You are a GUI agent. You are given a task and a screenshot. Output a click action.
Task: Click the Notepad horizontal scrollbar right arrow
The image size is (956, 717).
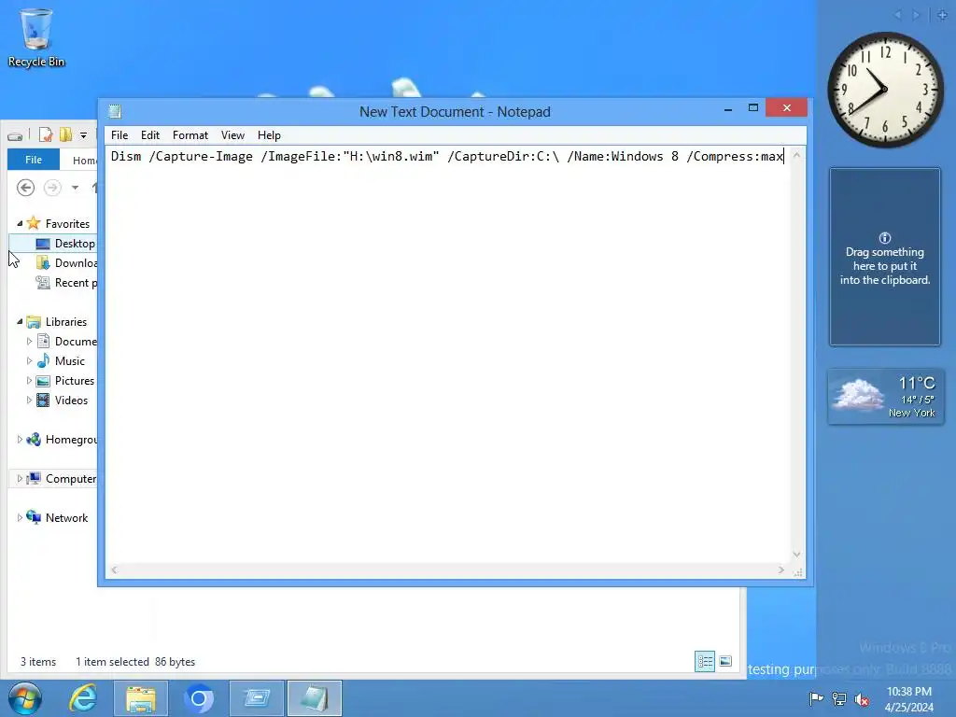(x=781, y=570)
